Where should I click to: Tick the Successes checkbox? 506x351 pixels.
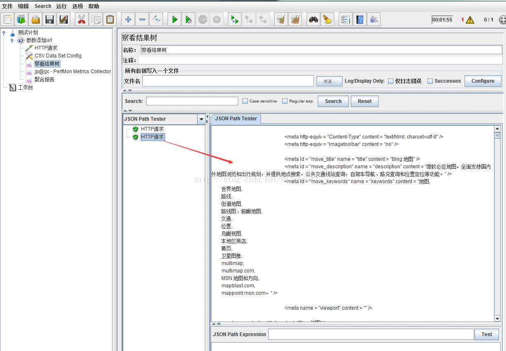[x=430, y=81]
